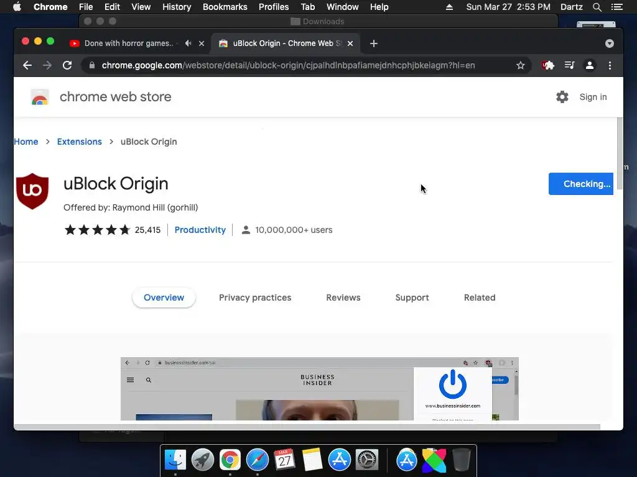Click the horizontal scrollbar at page bottom
This screenshot has height=477, width=637.
(x=307, y=427)
